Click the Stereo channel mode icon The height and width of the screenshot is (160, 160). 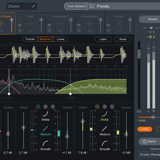(x=144, y=142)
